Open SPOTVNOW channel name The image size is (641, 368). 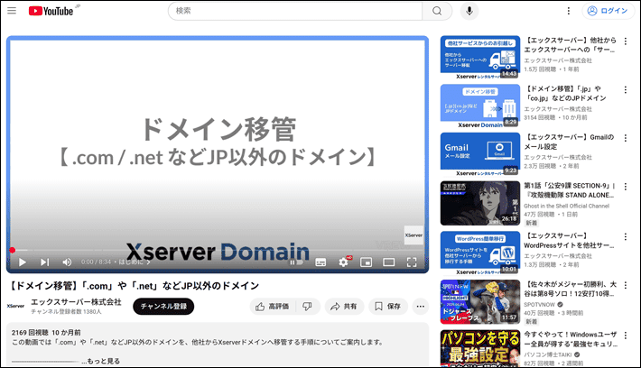[540, 305]
